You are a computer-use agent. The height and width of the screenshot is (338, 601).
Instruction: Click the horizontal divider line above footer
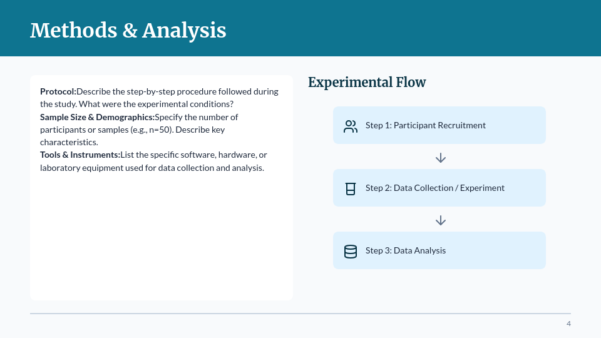click(300, 313)
